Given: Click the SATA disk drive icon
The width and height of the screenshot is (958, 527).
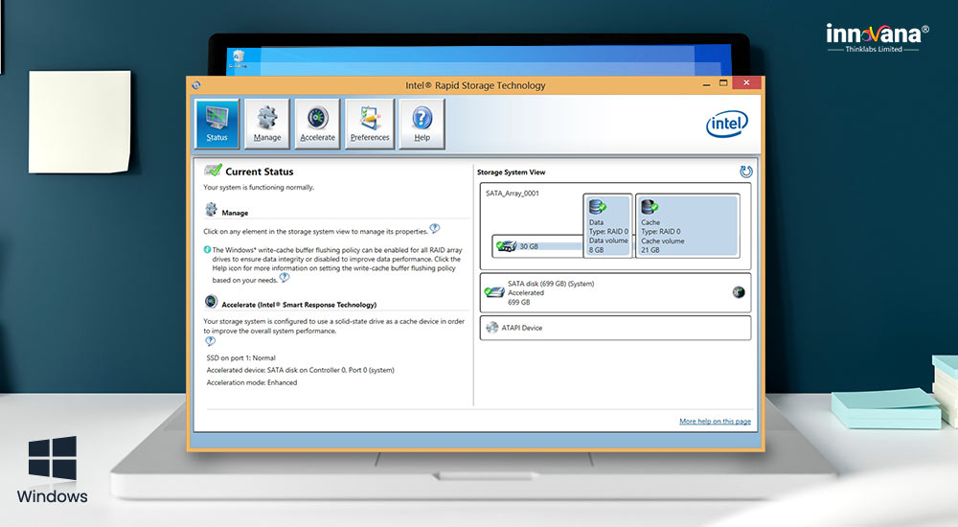Looking at the screenshot, I should pyautogui.click(x=493, y=292).
